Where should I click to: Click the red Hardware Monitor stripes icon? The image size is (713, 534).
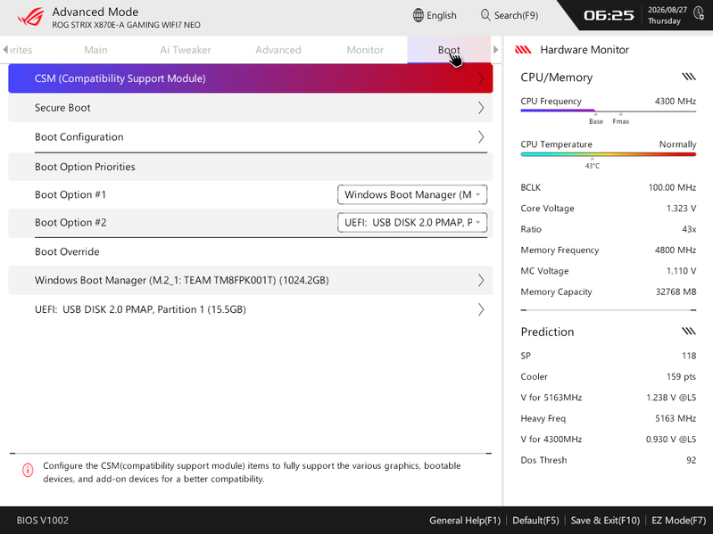523,50
